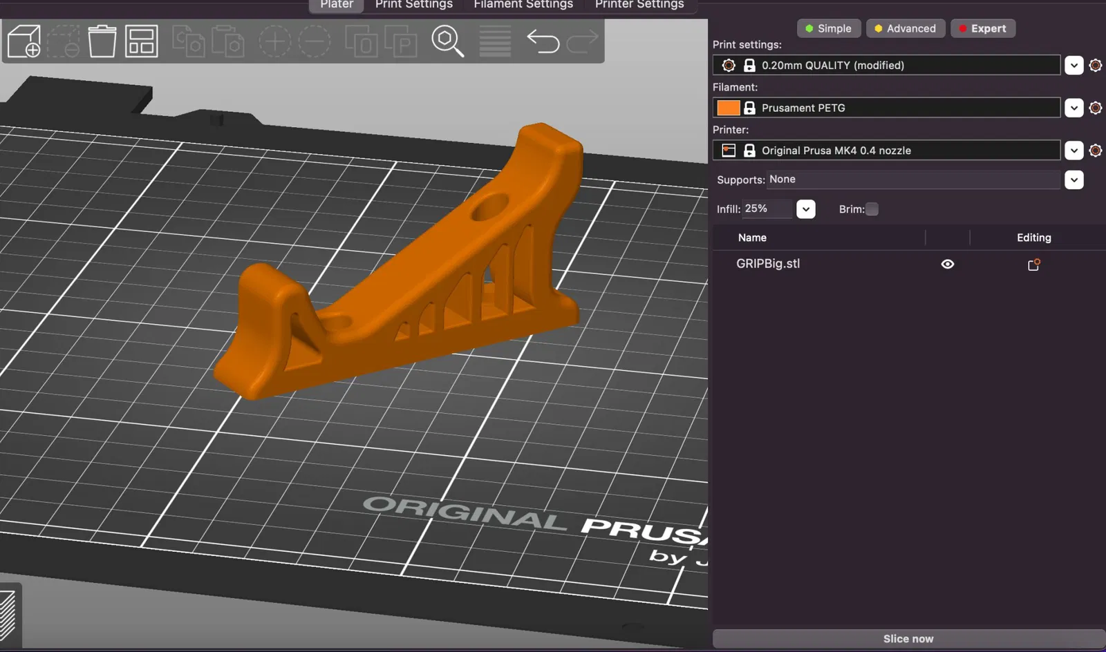Screen dimensions: 1106x652
Task: Click the Undo arrow in toolbar
Action: tap(543, 41)
